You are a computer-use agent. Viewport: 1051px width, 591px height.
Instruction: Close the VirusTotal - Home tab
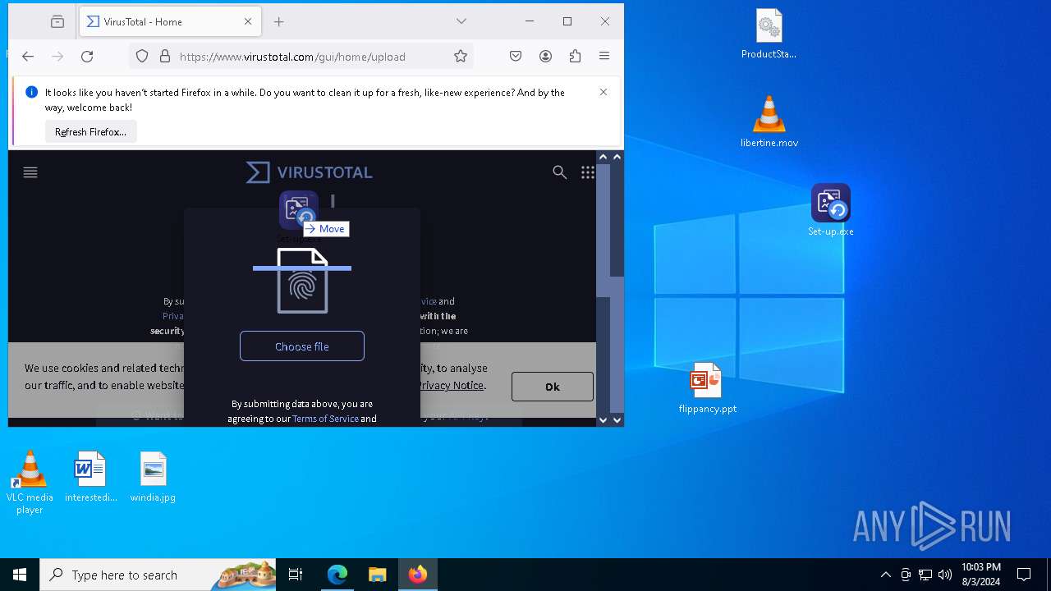click(x=248, y=22)
